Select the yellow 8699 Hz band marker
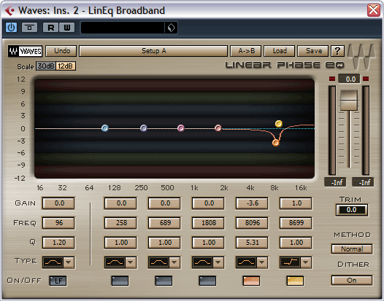384x301 pixels. tap(279, 124)
